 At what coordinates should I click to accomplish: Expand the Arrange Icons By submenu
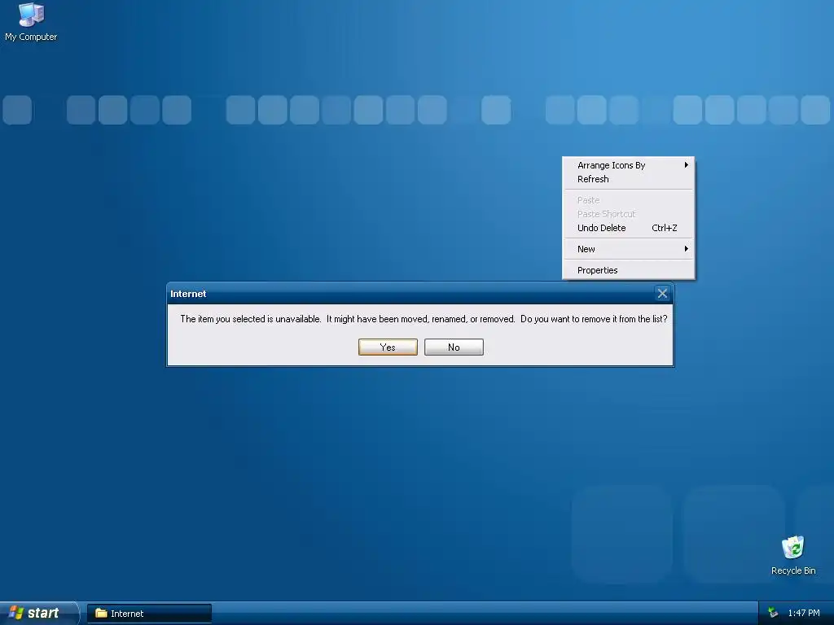pyautogui.click(x=629, y=165)
